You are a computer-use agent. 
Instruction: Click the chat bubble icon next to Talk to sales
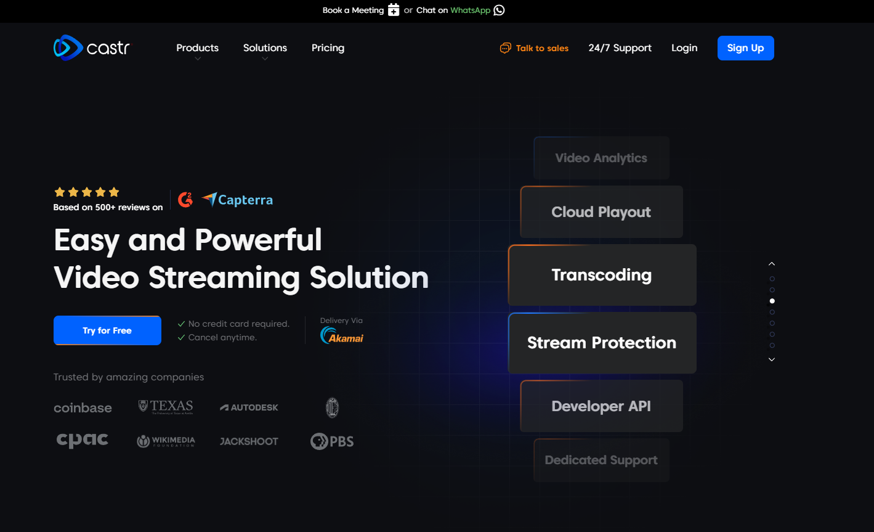tap(506, 47)
